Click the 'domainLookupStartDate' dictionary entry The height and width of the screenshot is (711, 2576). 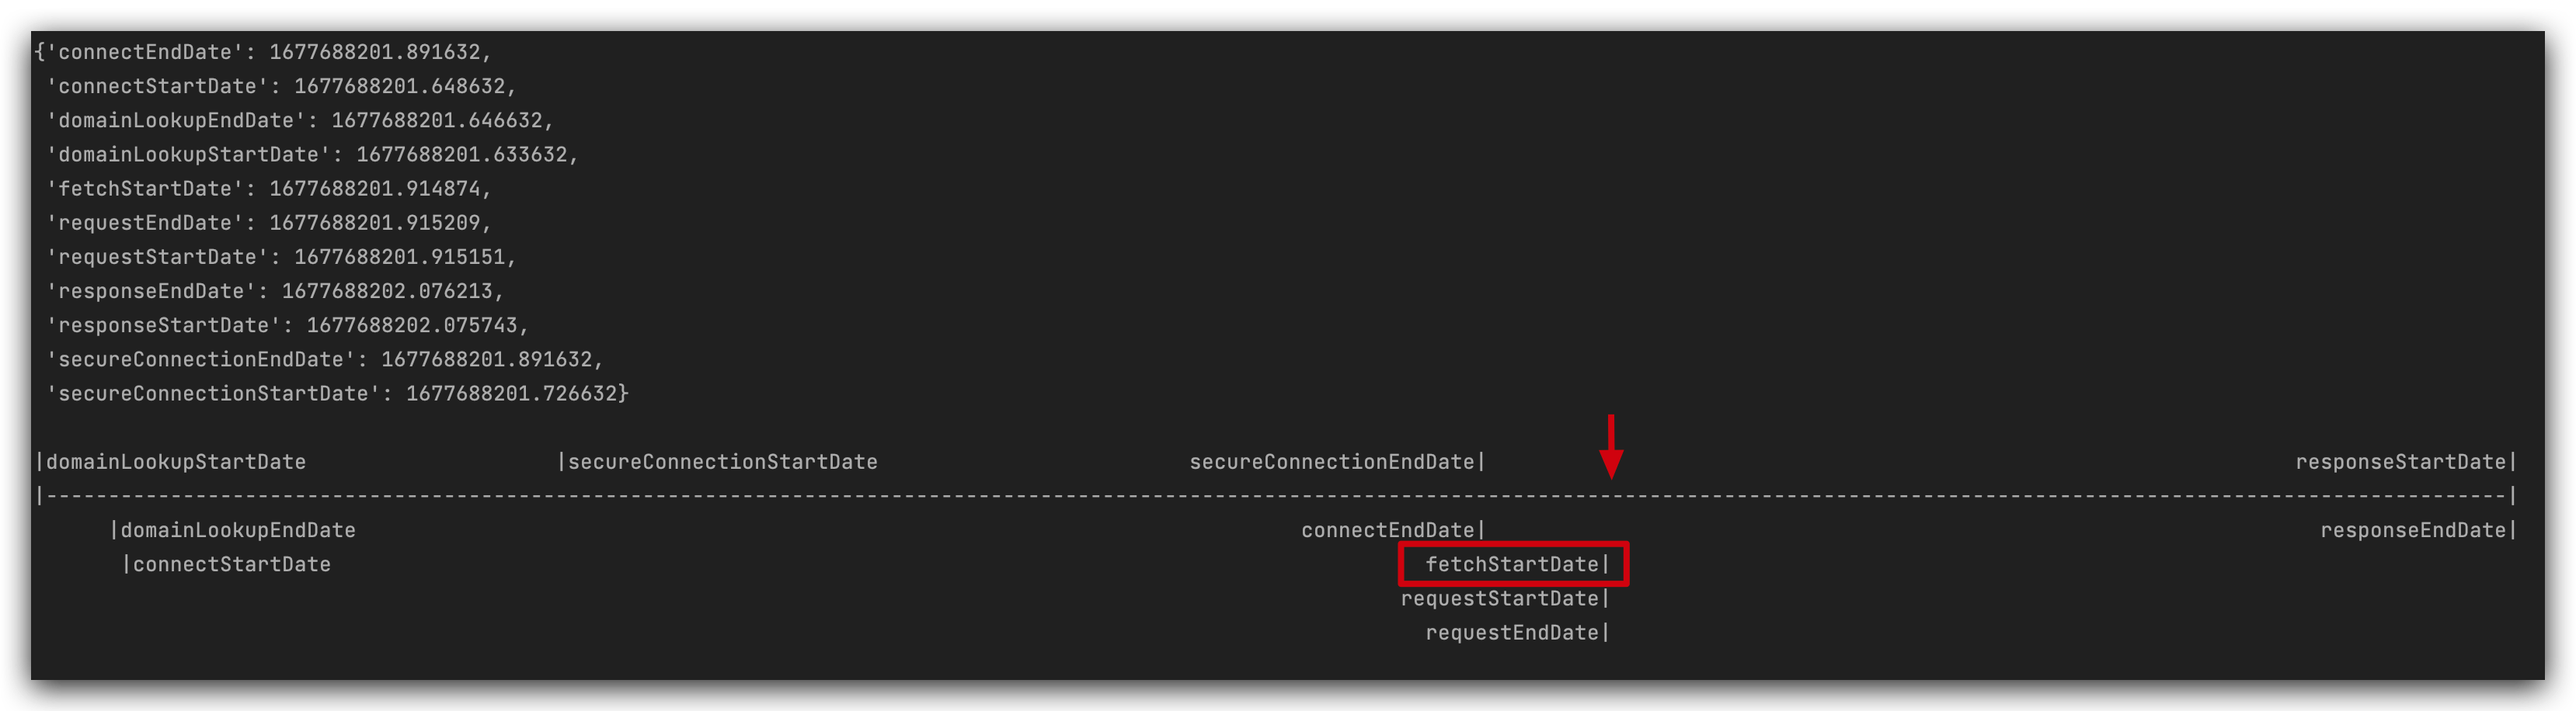(x=312, y=154)
